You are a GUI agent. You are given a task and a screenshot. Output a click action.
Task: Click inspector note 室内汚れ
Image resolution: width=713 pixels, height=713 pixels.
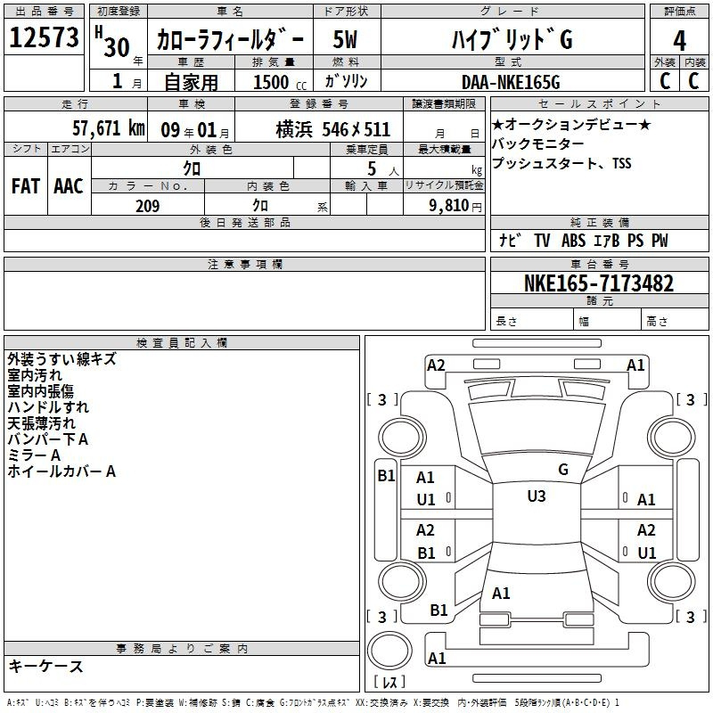point(35,375)
